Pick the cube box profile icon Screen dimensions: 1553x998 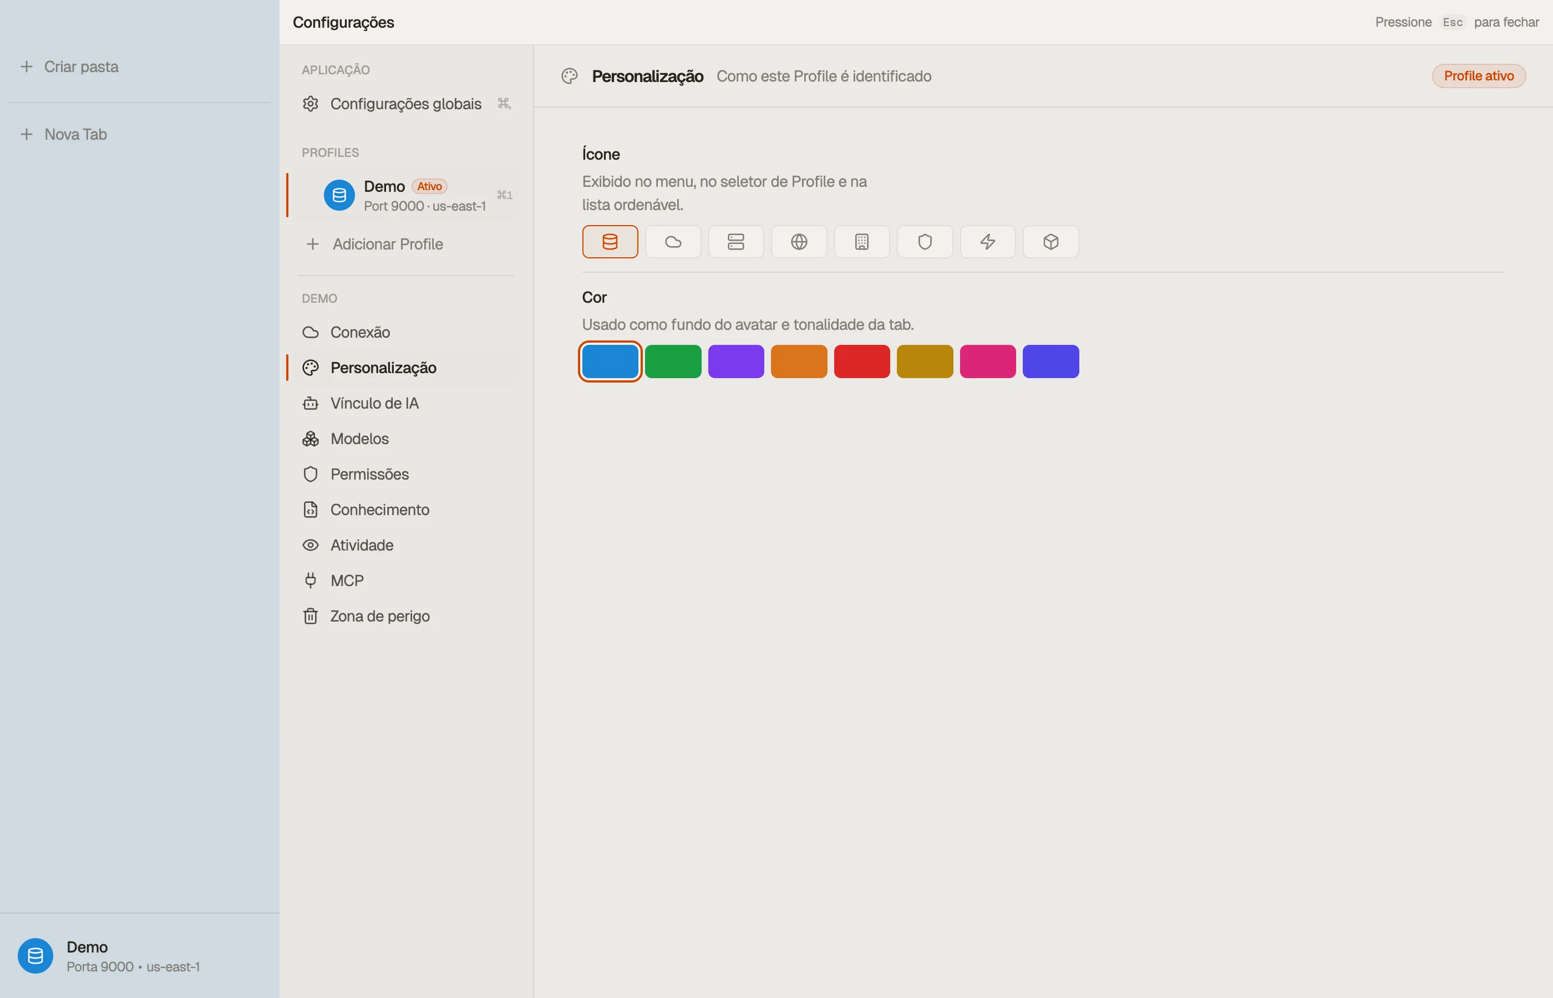tap(1050, 242)
